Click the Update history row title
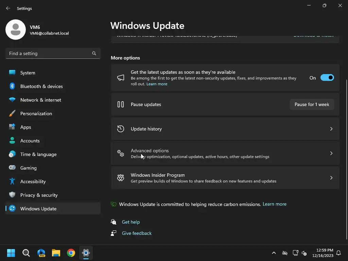The width and height of the screenshot is (348, 261). pyautogui.click(x=146, y=129)
